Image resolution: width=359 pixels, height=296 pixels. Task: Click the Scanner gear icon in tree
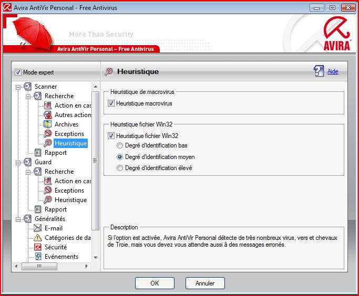tap(27, 87)
